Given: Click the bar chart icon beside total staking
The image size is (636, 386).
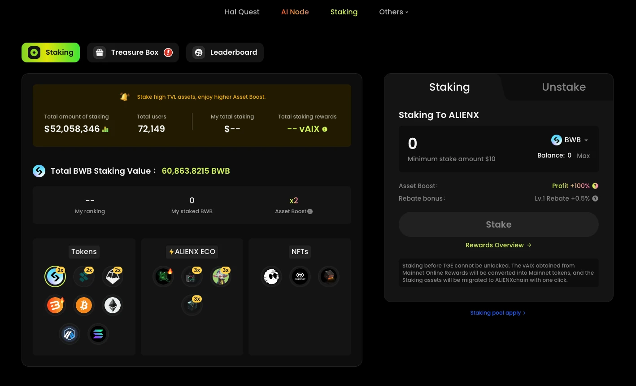Looking at the screenshot, I should click(x=105, y=129).
